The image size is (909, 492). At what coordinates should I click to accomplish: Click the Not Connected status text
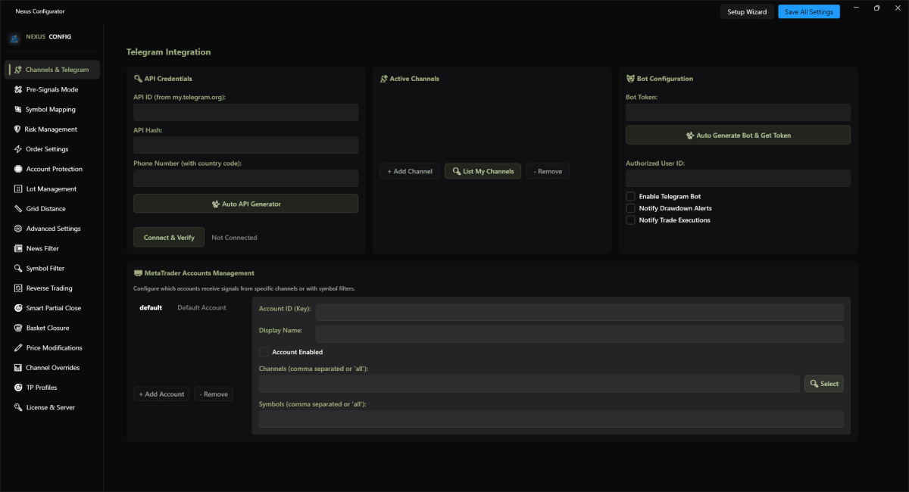point(234,238)
